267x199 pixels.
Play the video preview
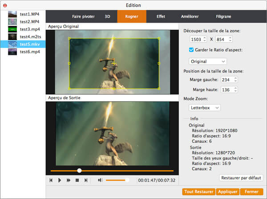click(60, 180)
